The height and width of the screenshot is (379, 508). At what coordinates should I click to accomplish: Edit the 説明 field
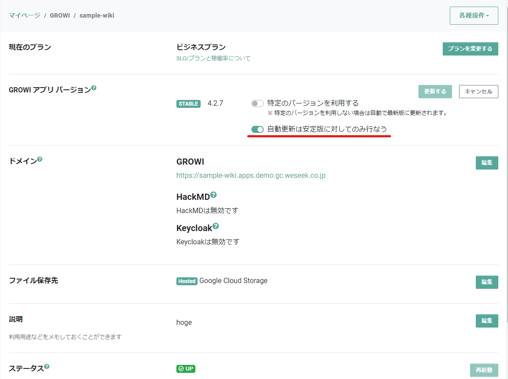(x=487, y=321)
